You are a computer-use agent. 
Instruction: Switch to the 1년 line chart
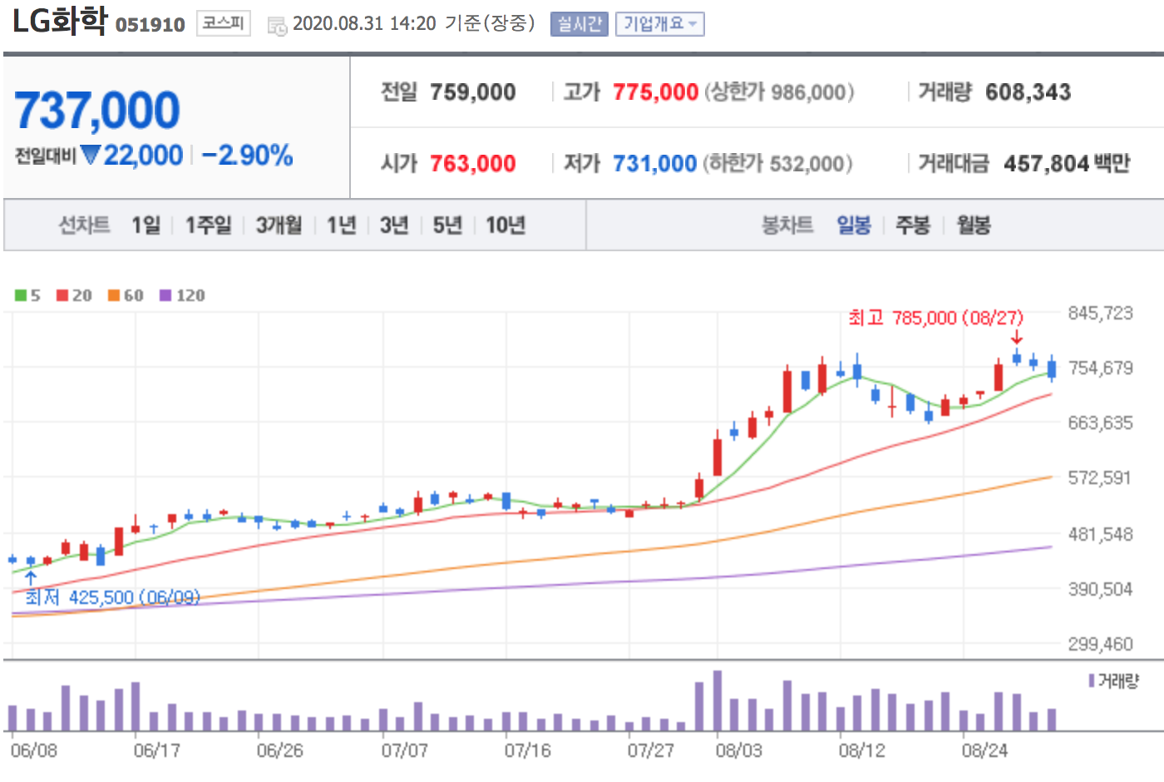pos(341,225)
